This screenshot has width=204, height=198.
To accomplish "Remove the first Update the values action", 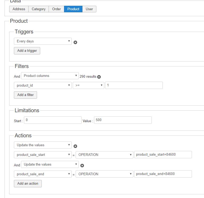I will pyautogui.click(x=75, y=146).
